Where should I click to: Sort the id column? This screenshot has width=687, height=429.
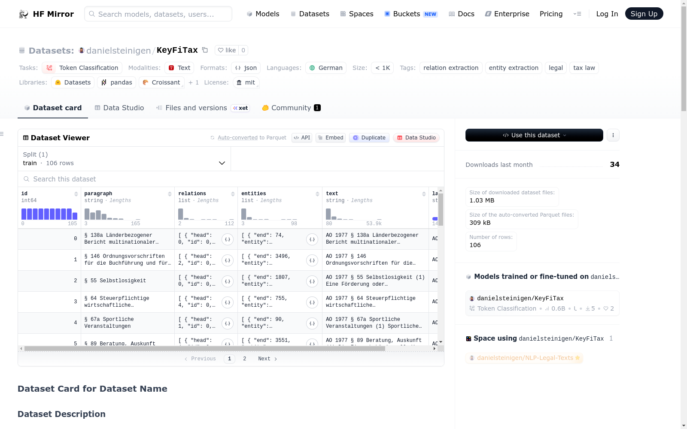[76, 194]
